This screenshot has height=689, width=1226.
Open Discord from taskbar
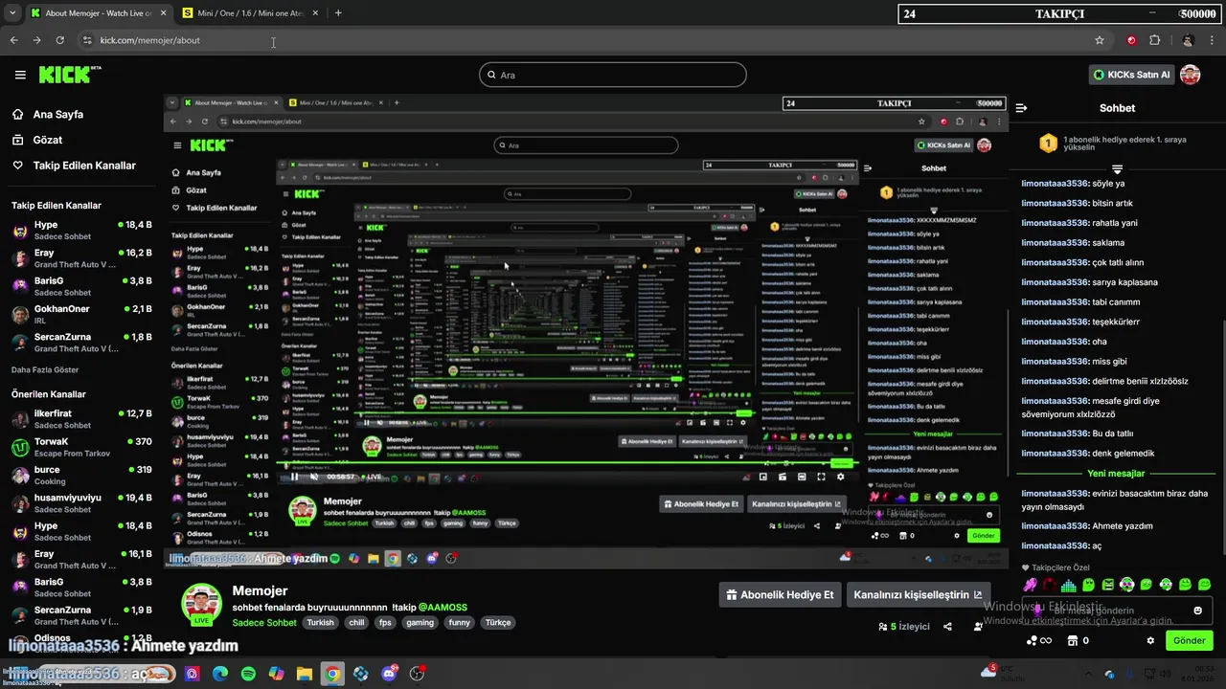pyautogui.click(x=389, y=674)
